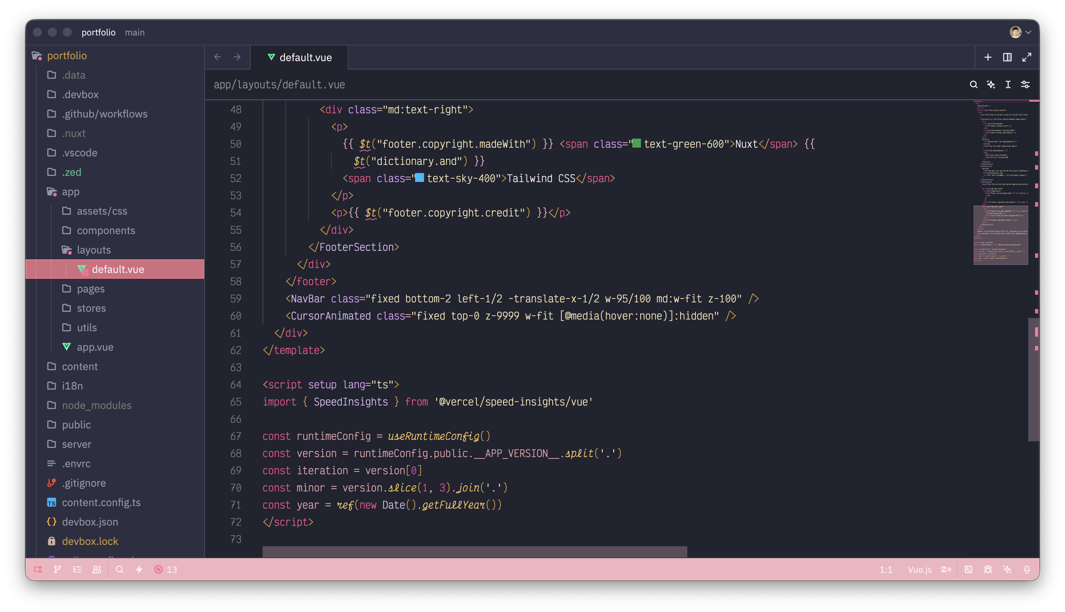Open the agent panel sparkle icon in the status bar
The image size is (1065, 612).
pos(1007,569)
